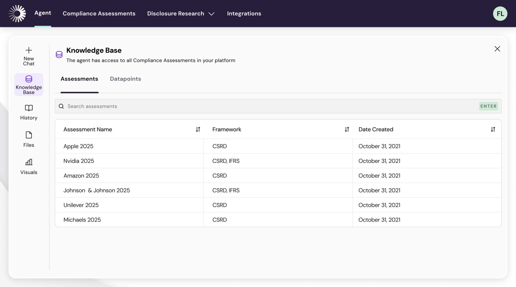Go to Integrations in top navigation

(244, 13)
